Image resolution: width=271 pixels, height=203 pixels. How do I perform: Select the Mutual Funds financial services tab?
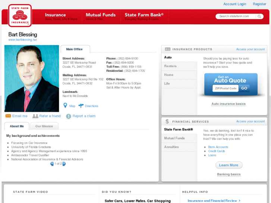click(179, 138)
